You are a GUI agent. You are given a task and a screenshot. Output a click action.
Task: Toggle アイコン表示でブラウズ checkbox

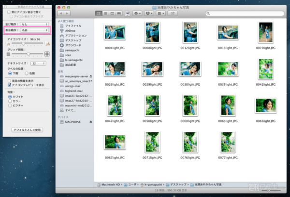(11, 16)
